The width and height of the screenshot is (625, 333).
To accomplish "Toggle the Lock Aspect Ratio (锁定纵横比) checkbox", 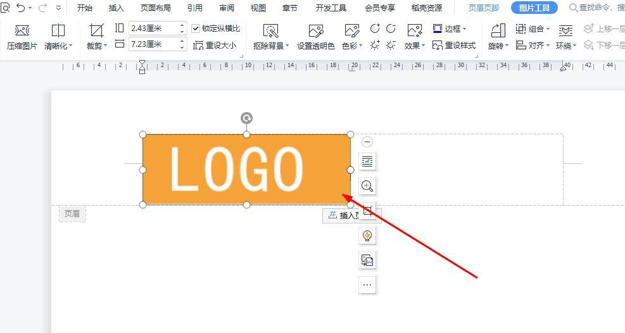I will 196,28.
